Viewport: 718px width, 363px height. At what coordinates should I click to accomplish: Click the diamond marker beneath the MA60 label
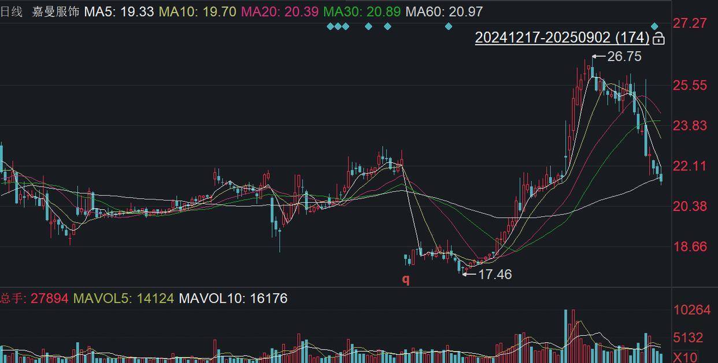448,27
